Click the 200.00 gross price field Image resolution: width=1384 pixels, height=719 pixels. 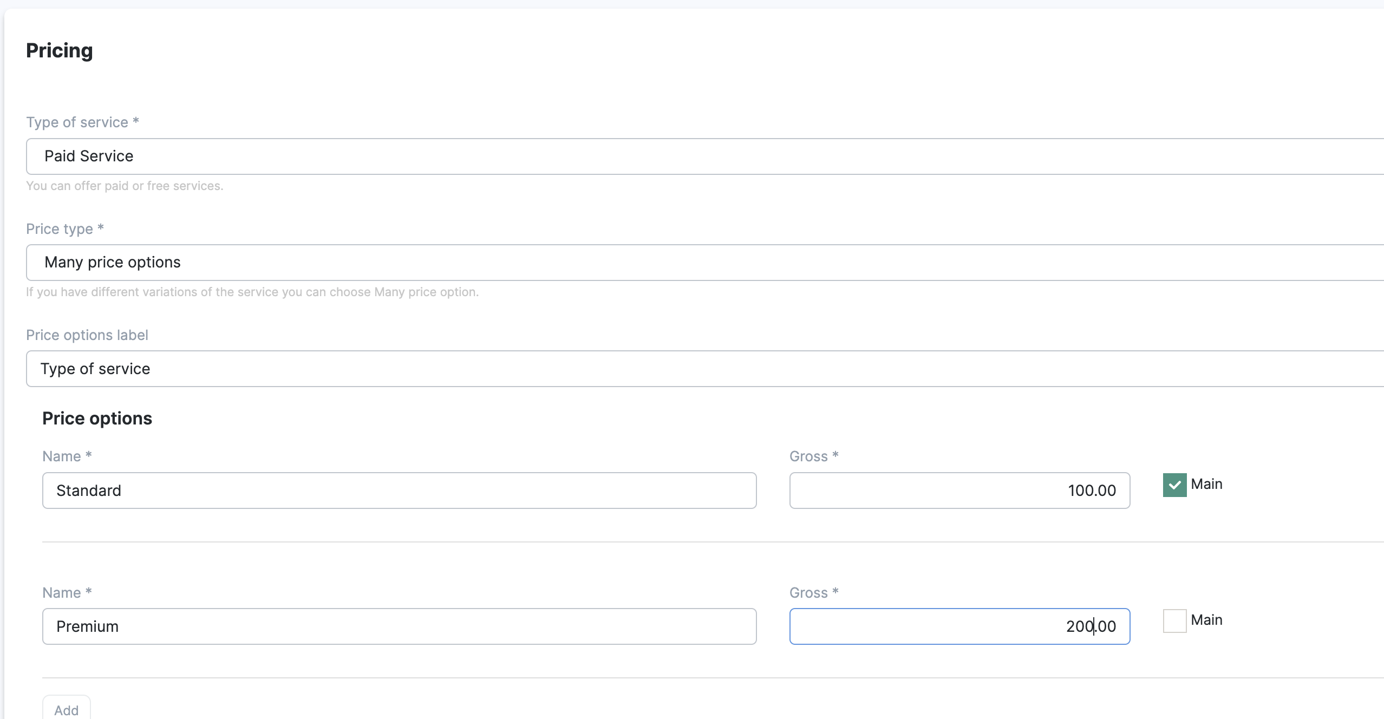[x=959, y=626]
